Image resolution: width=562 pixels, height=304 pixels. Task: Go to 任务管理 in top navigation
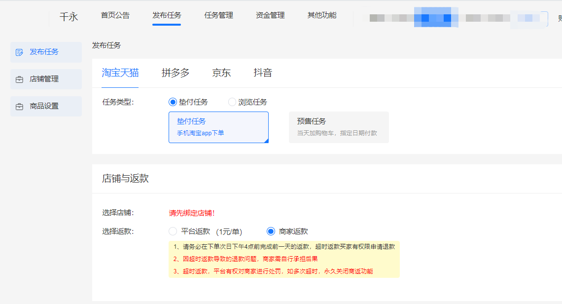[218, 15]
